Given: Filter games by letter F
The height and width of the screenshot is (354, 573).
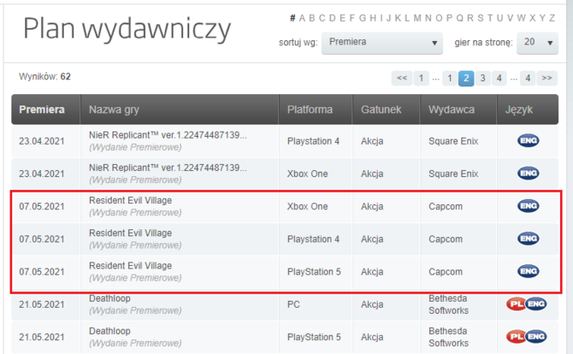Looking at the screenshot, I should click(x=351, y=18).
